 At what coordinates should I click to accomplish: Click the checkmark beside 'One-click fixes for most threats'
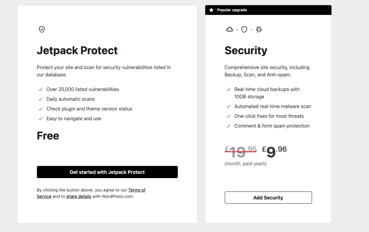pyautogui.click(x=228, y=116)
